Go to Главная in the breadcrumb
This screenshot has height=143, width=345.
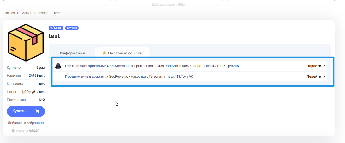click(x=9, y=13)
